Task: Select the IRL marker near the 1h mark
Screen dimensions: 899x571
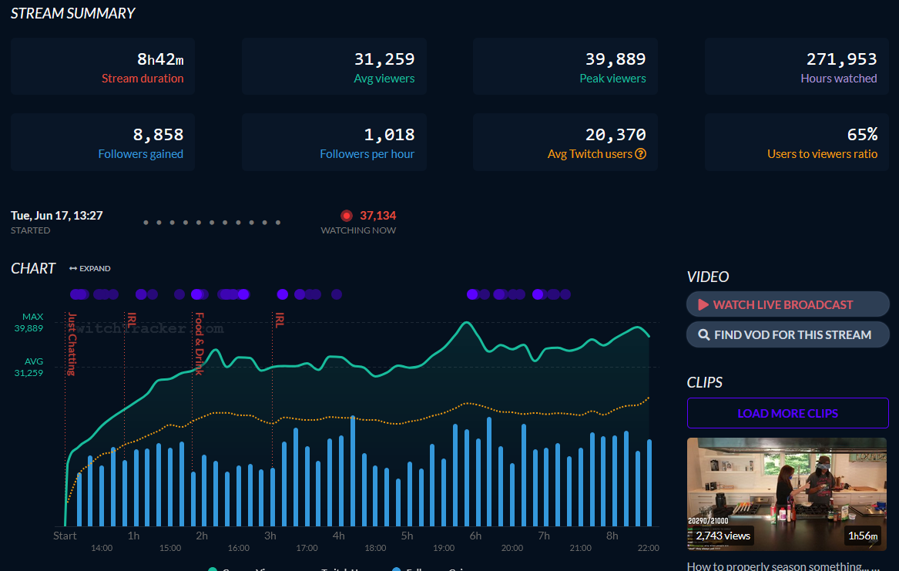Action: [x=131, y=321]
